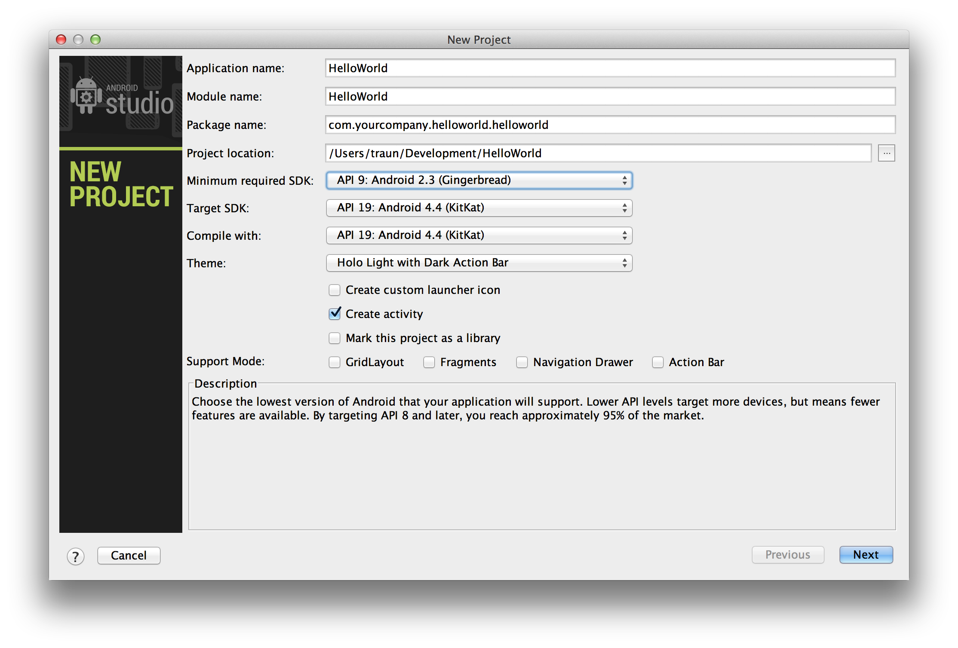Uncheck the Create activity checkbox
Screen dimensions: 958x648
(335, 314)
